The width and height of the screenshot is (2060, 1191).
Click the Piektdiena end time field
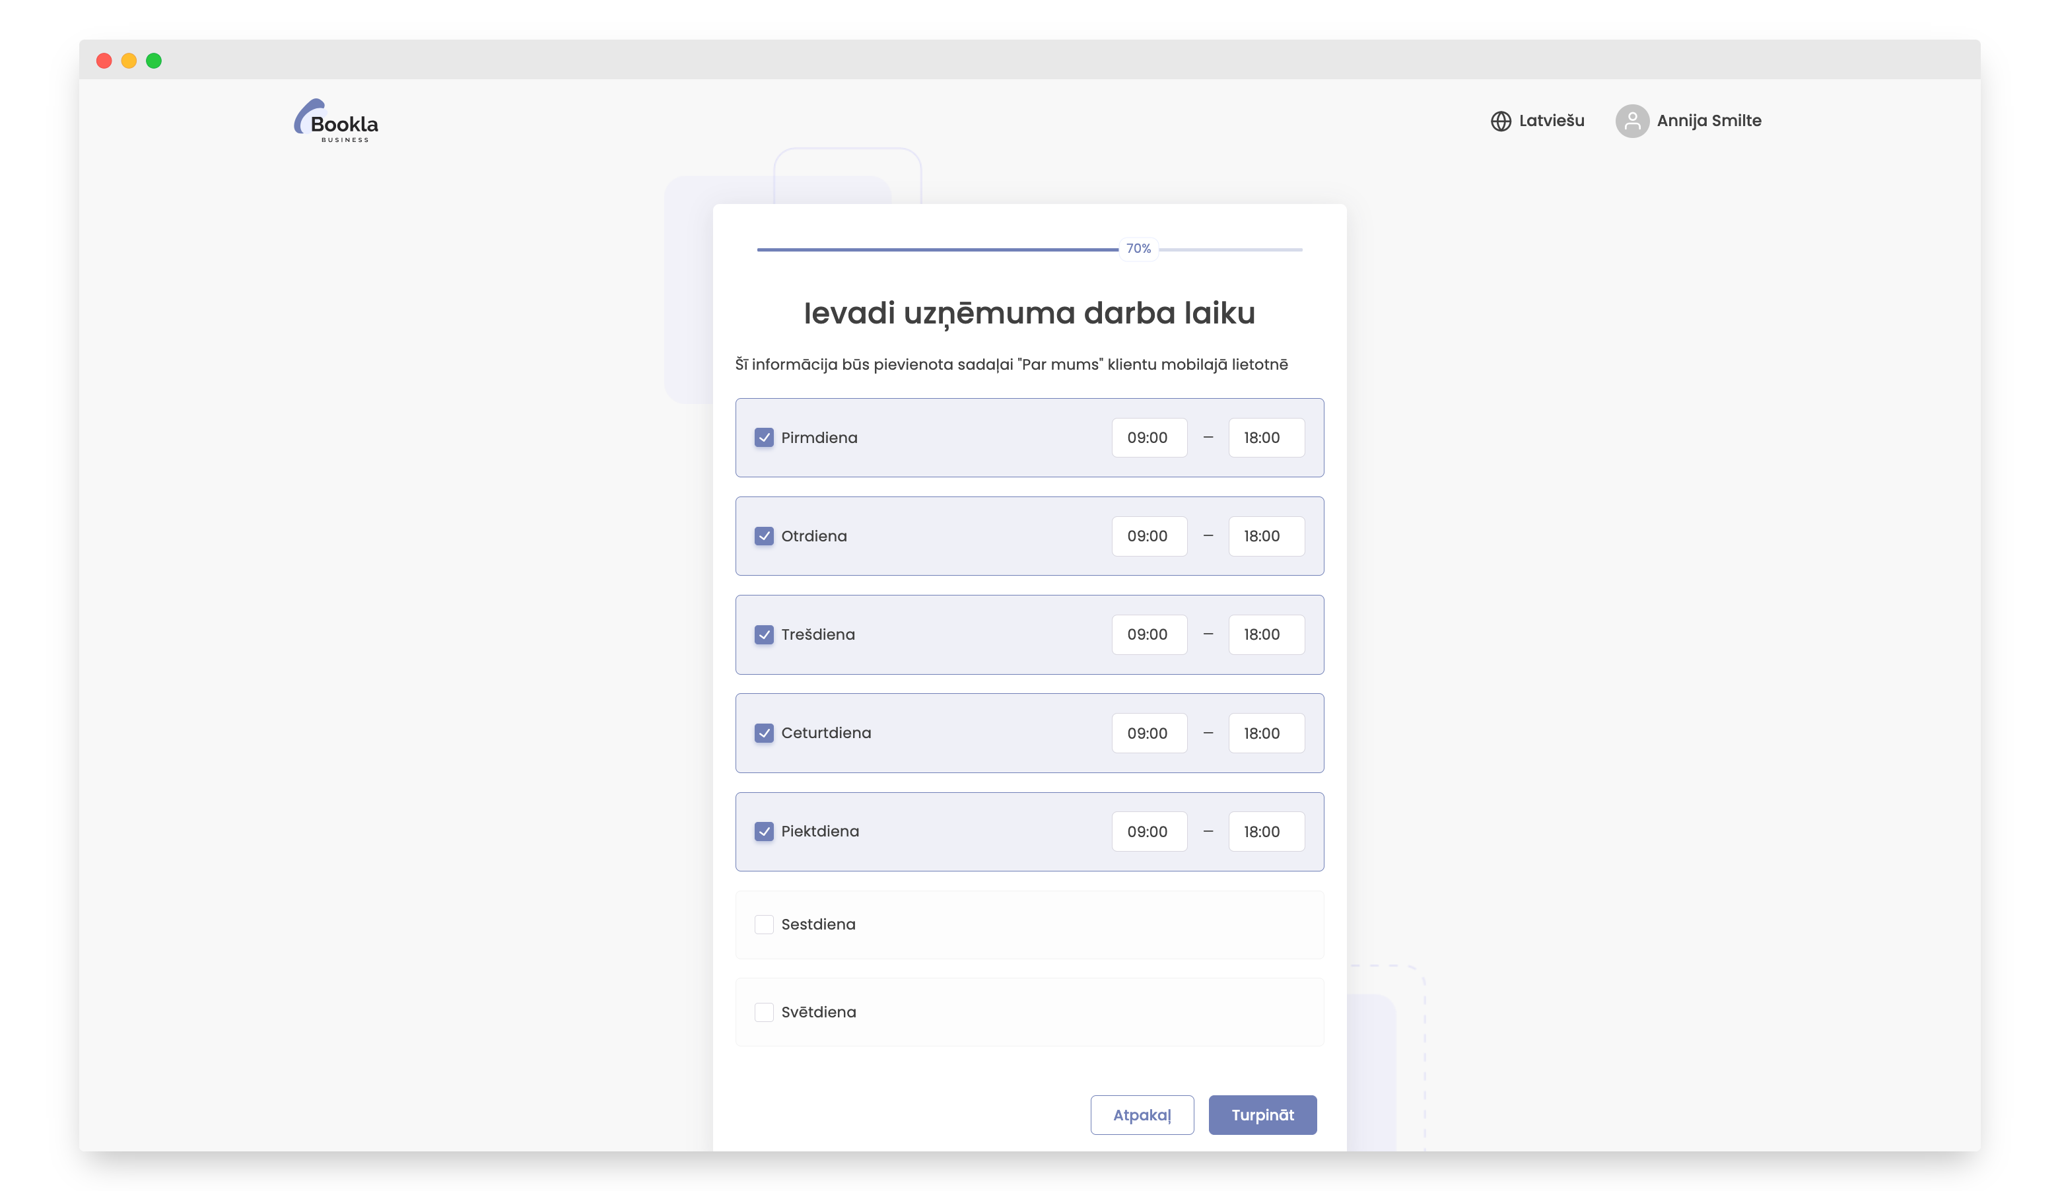coord(1266,831)
